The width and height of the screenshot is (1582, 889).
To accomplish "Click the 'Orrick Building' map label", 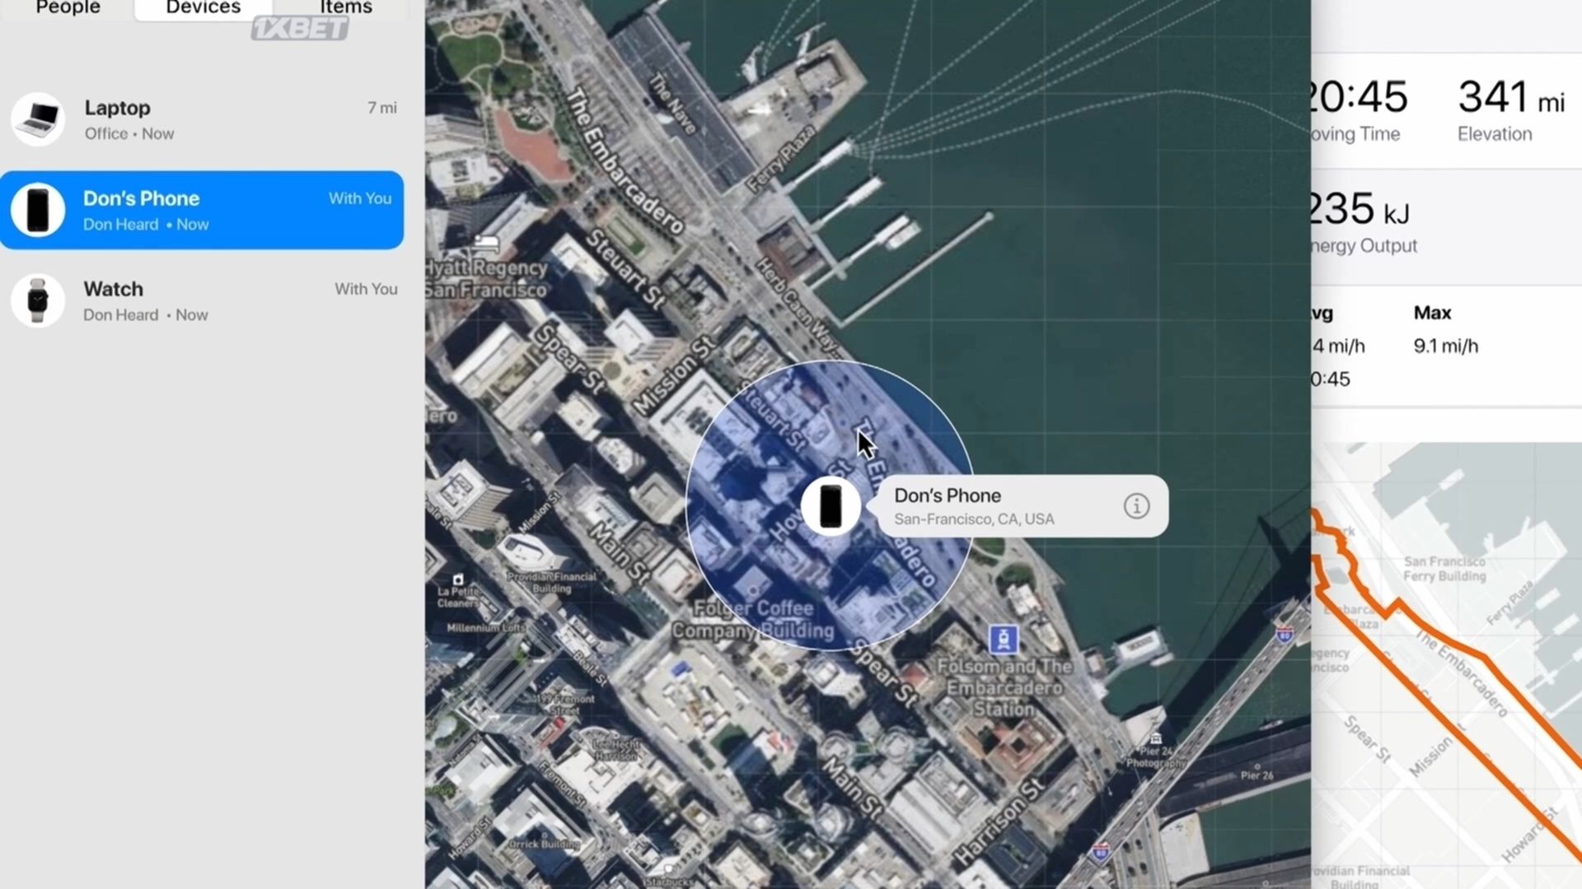I will 544,844.
